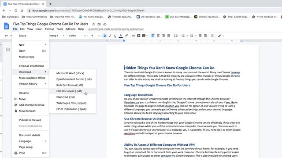Set right text alignment
The width and height of the screenshot is (282, 158).
click(x=163, y=36)
